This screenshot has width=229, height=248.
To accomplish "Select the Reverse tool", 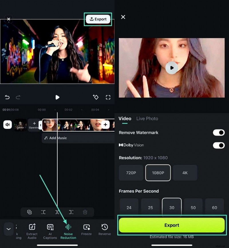I will pyautogui.click(x=104, y=230).
